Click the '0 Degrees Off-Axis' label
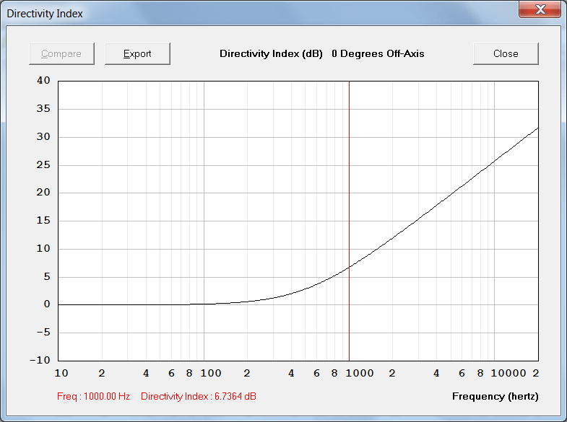567x422 pixels. point(378,54)
